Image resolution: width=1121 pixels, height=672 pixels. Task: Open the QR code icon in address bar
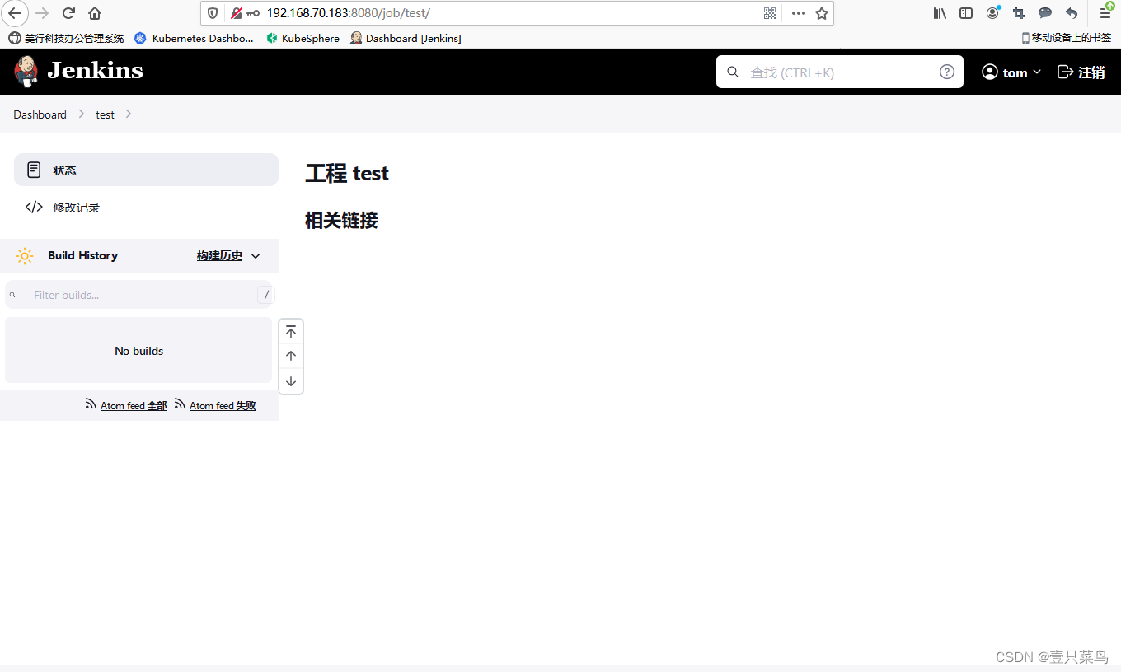[x=770, y=13]
